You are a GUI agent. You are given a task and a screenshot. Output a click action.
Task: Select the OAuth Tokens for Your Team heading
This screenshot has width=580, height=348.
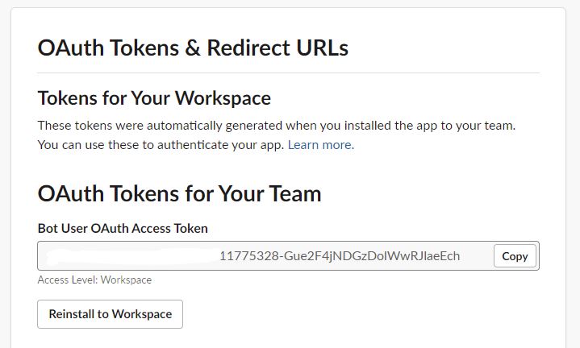pyautogui.click(x=179, y=193)
